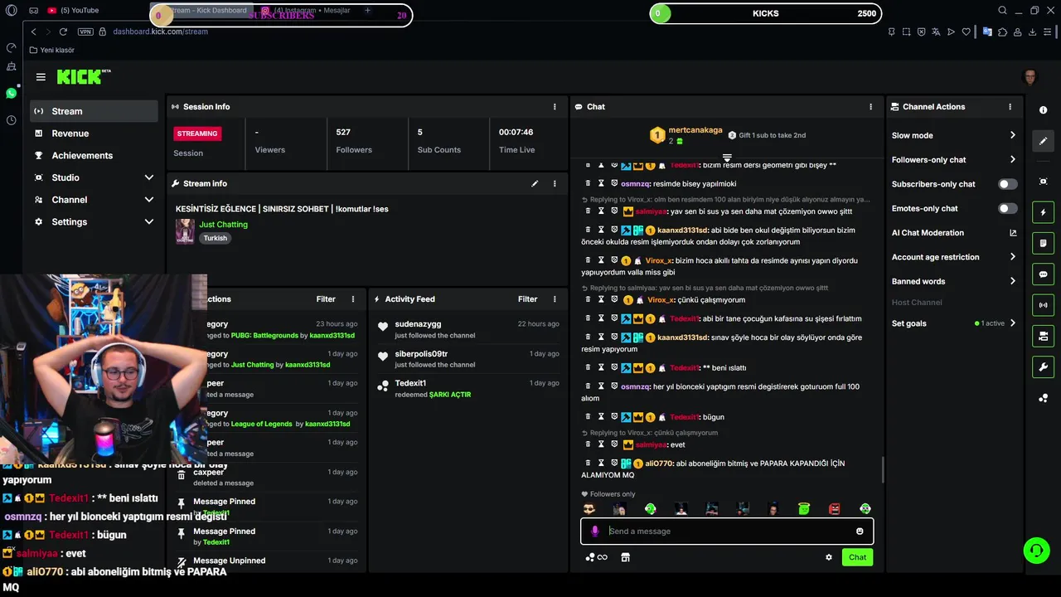The height and width of the screenshot is (597, 1061).
Task: Click the chat scrollbar thumb
Action: (883, 469)
